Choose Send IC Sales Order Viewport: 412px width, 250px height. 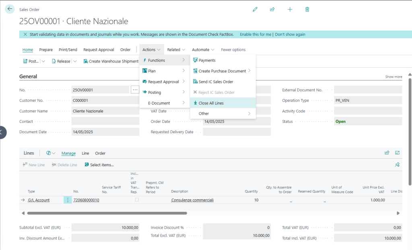(216, 82)
